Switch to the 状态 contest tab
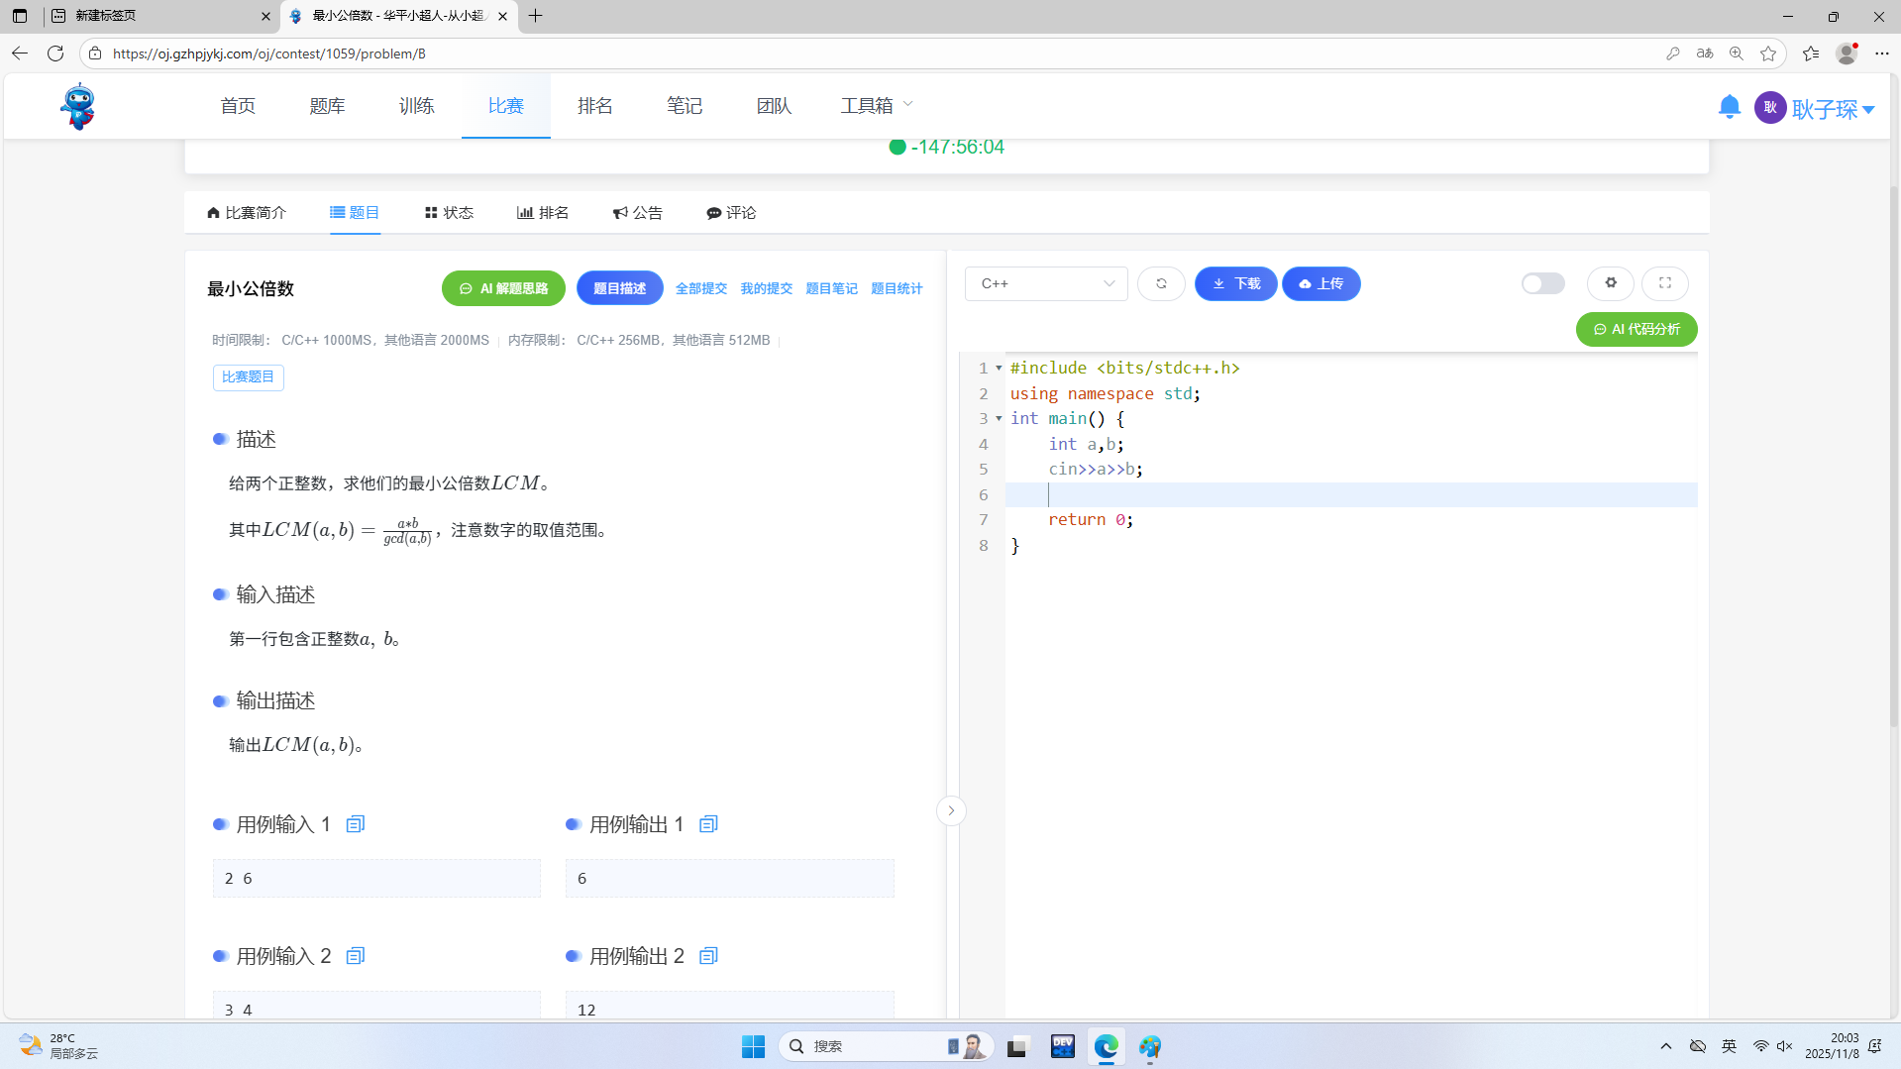Image resolution: width=1901 pixels, height=1069 pixels. (449, 213)
